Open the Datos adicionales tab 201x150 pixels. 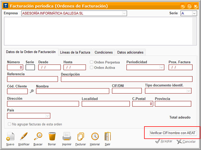130,52
